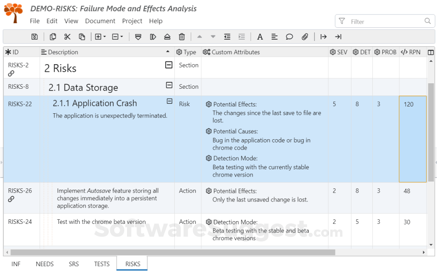
Task: Click the link icon under RISKS-26
Action: click(11, 199)
